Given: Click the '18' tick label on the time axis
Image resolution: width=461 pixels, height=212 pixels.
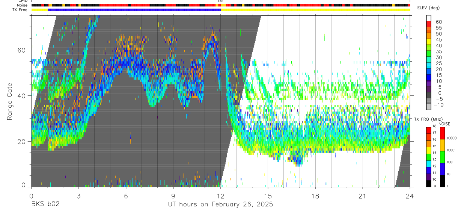Looking at the screenshot, I should [x=315, y=196].
